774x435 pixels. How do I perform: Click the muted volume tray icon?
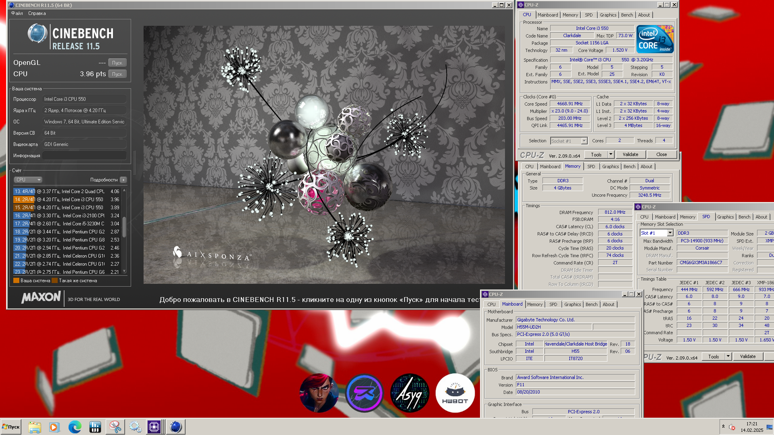click(732, 427)
